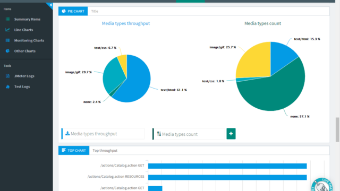
Task: Select the Media types count series box
Action: coord(189,134)
